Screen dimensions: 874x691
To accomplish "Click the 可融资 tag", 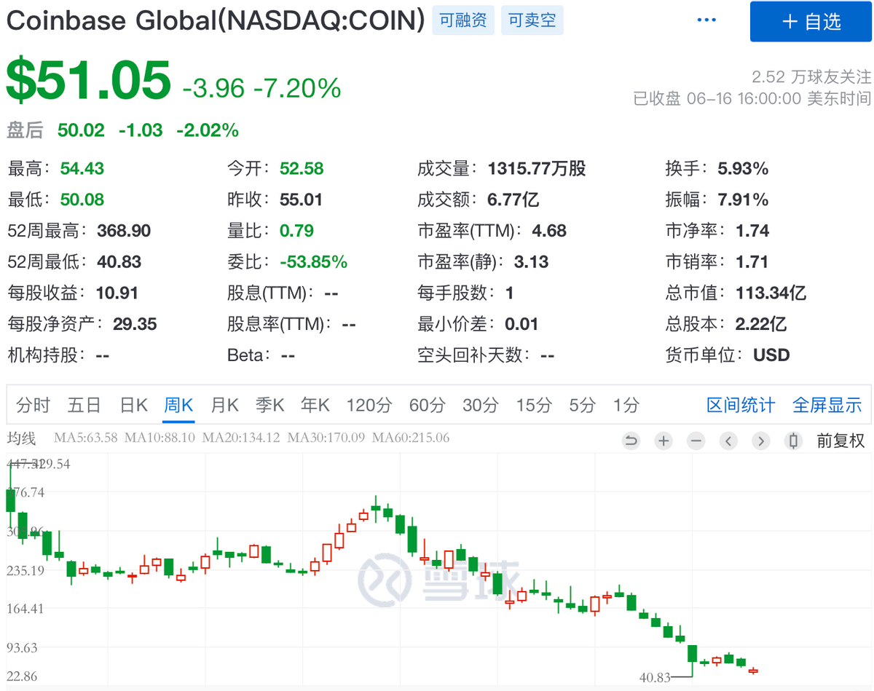I will click(463, 20).
